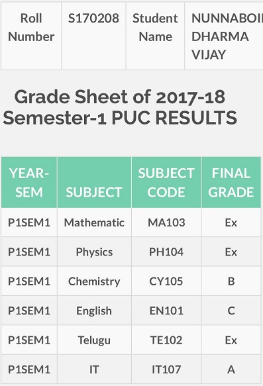Click the IT107 subject code cell
This screenshot has width=263, height=386.
pos(166,369)
